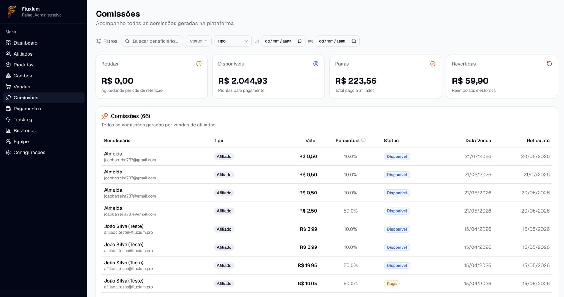Click the R$ 2.044,93 Disponíveis total
This screenshot has width=564, height=297.
click(243, 81)
